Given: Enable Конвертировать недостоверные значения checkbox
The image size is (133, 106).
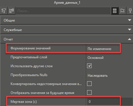Looking at the screenshot, I should click(89, 84).
